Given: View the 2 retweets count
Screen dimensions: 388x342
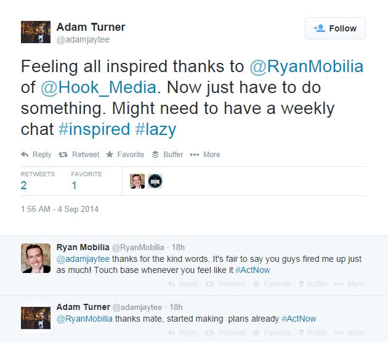Looking at the screenshot, I should 23,185.
